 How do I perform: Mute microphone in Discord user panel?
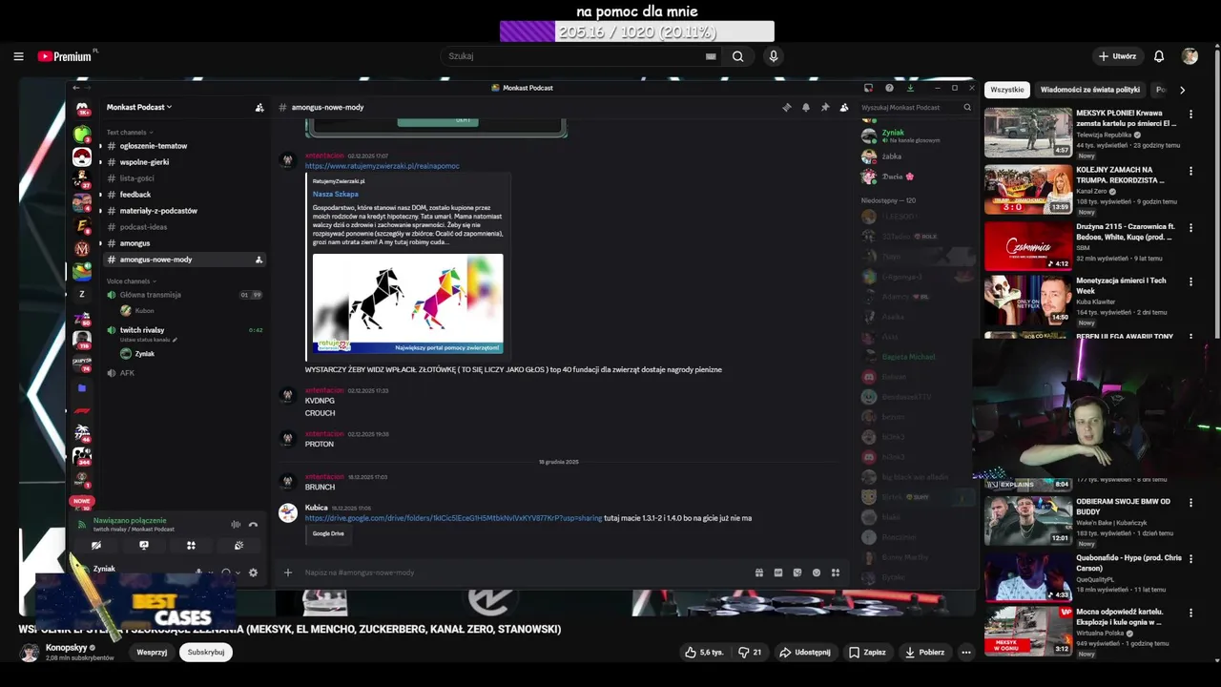coord(199,572)
